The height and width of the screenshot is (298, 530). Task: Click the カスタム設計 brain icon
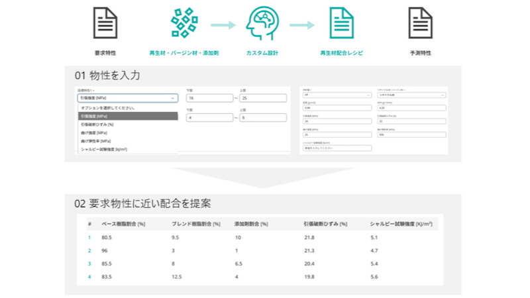point(262,24)
